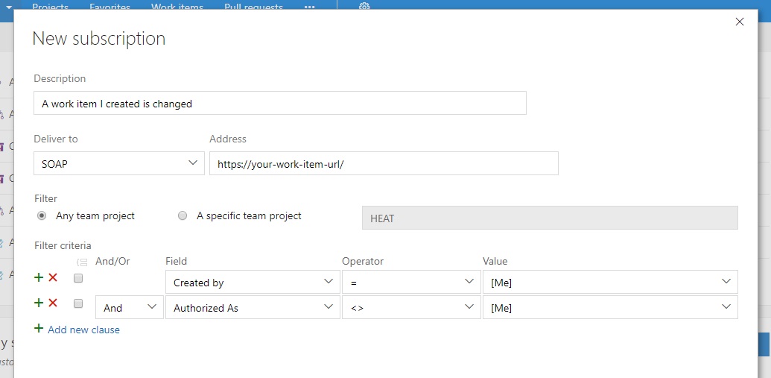Viewport: 771px width, 378px height.
Task: Click green plus icon on Created by row
Action: click(39, 277)
